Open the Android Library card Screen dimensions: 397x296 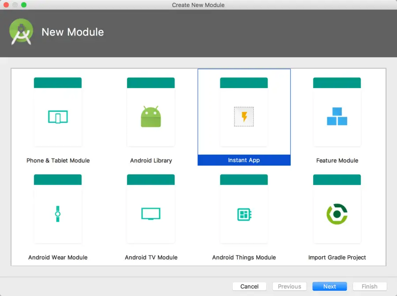tap(150, 111)
